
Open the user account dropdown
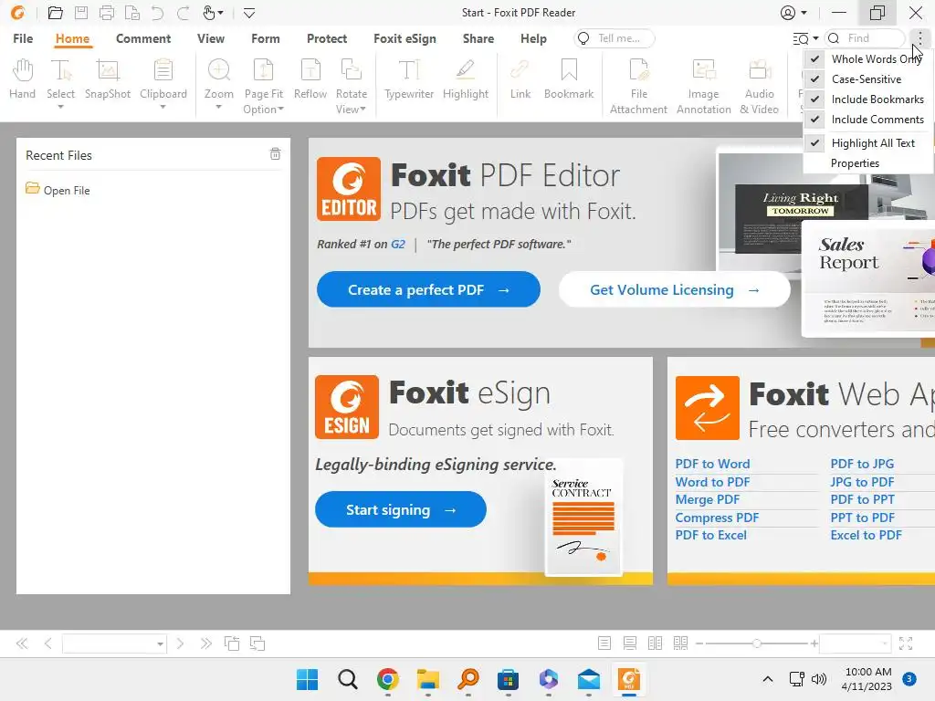coord(804,13)
